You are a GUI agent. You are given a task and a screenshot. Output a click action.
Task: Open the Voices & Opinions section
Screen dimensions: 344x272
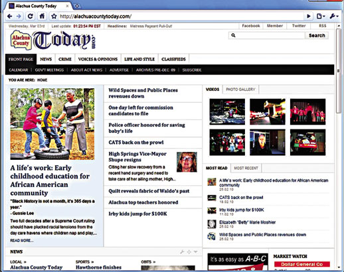point(98,59)
